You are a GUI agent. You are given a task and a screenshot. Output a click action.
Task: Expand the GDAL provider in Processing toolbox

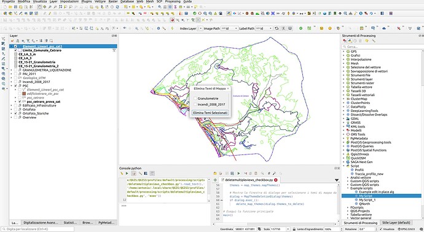(344, 119)
